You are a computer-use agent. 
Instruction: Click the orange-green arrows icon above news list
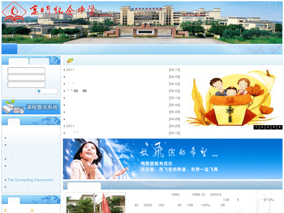(x=70, y=60)
